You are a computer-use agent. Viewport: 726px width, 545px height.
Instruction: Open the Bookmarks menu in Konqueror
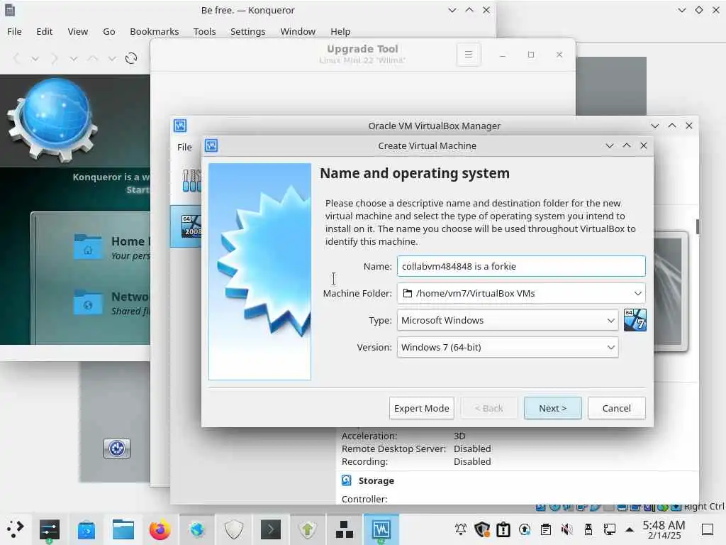154,31
